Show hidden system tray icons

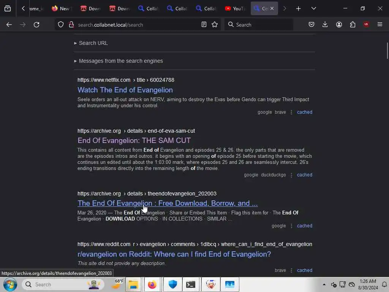coord(324,284)
